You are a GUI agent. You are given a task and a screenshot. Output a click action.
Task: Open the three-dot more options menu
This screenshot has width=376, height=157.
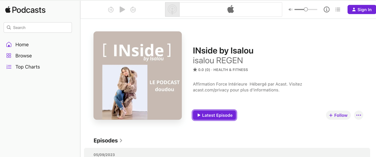tap(359, 115)
